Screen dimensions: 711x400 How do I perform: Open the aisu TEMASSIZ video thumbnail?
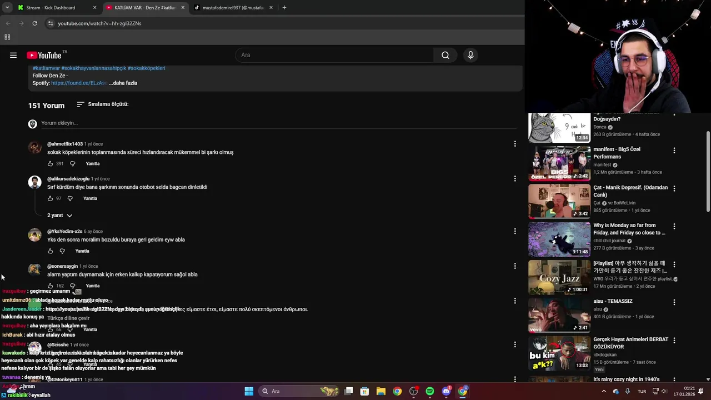coord(559,315)
